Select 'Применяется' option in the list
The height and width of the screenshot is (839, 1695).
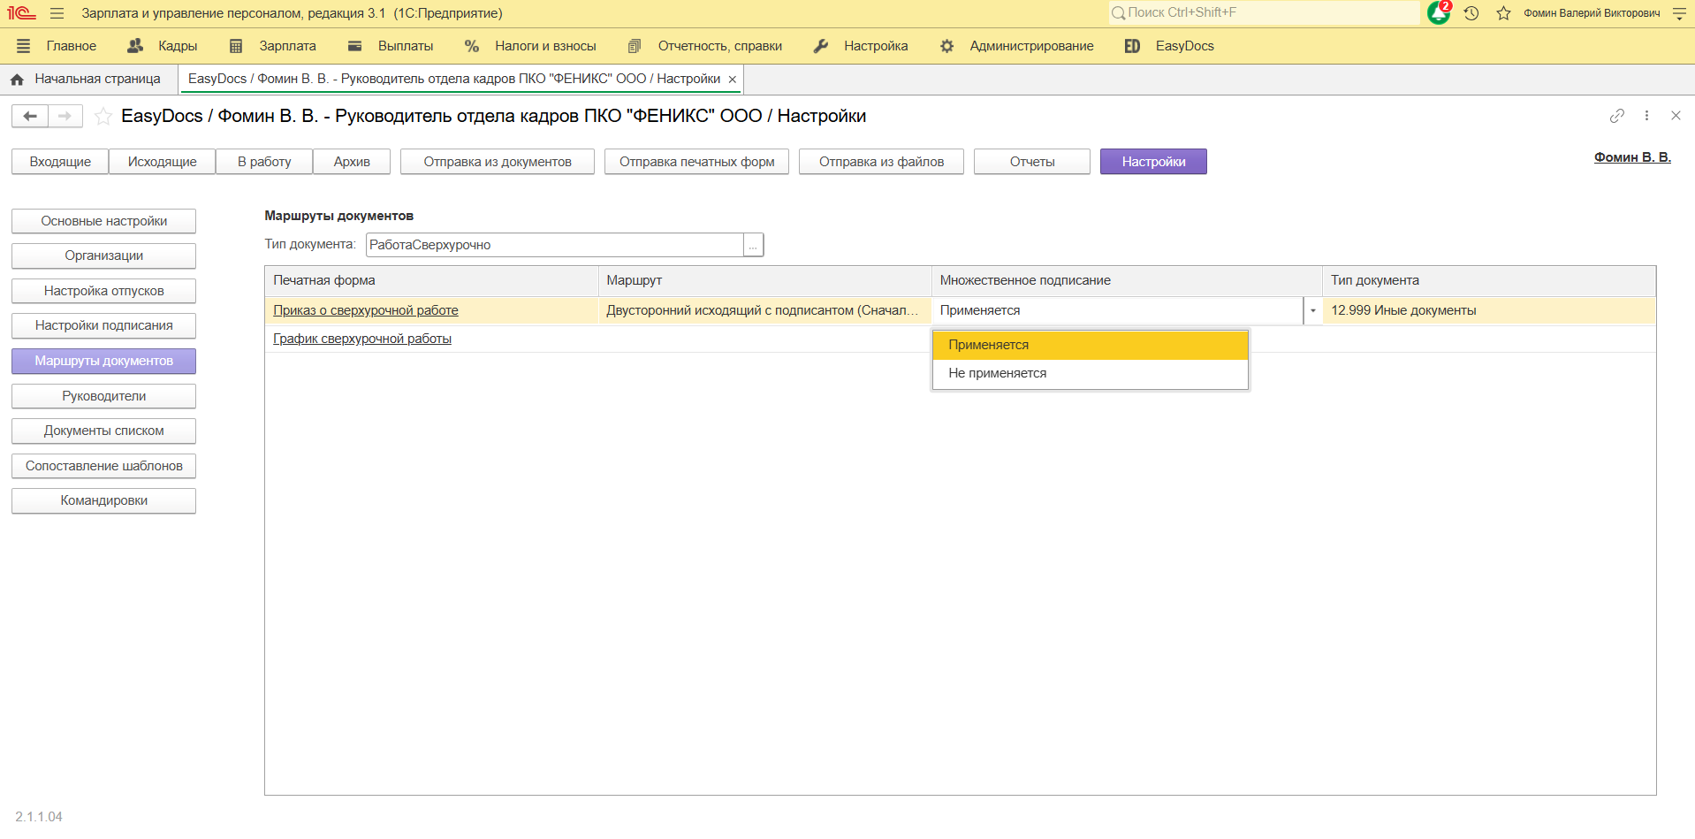point(988,345)
